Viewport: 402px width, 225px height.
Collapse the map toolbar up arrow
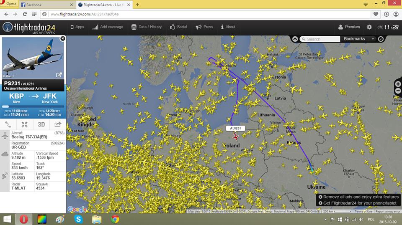click(x=295, y=39)
